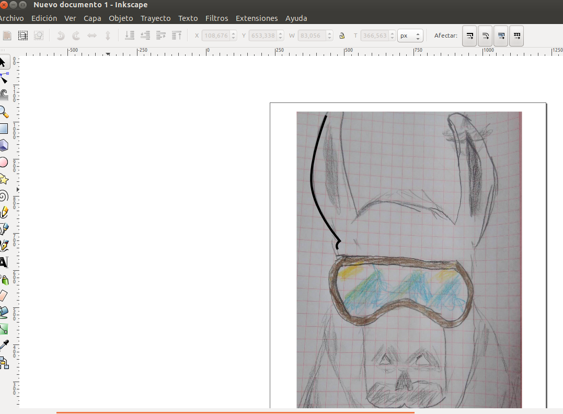Select the Zoom magnifier tool
This screenshot has width=563, height=414.
[x=4, y=112]
